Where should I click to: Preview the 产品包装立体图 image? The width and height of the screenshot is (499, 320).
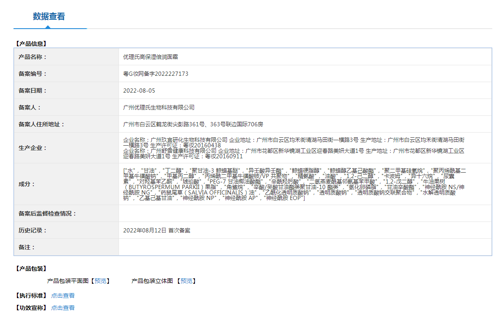tap(186, 281)
